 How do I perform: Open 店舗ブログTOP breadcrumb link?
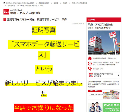click(x=44, y=3)
